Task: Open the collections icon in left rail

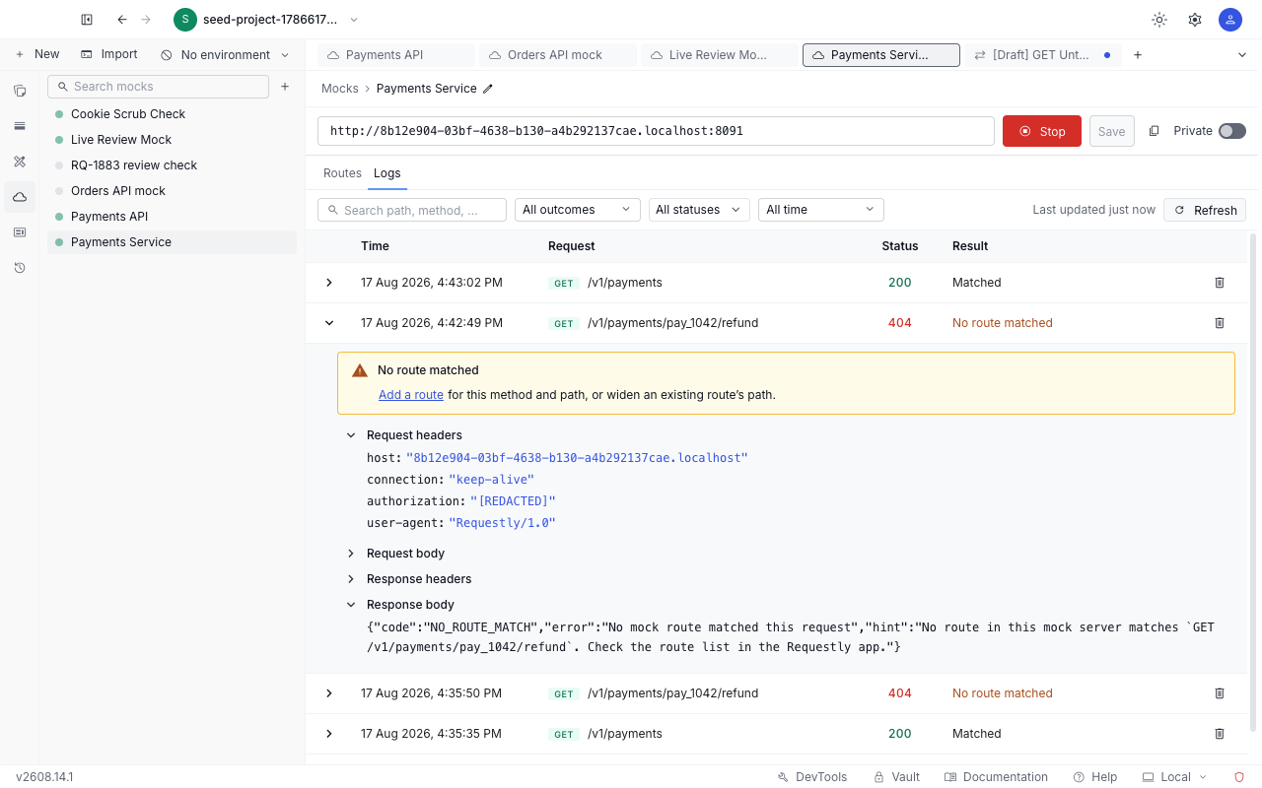Action: [x=20, y=91]
